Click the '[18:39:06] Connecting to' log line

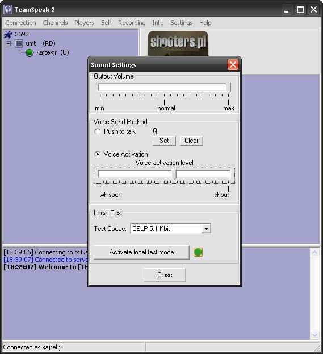[46, 252]
